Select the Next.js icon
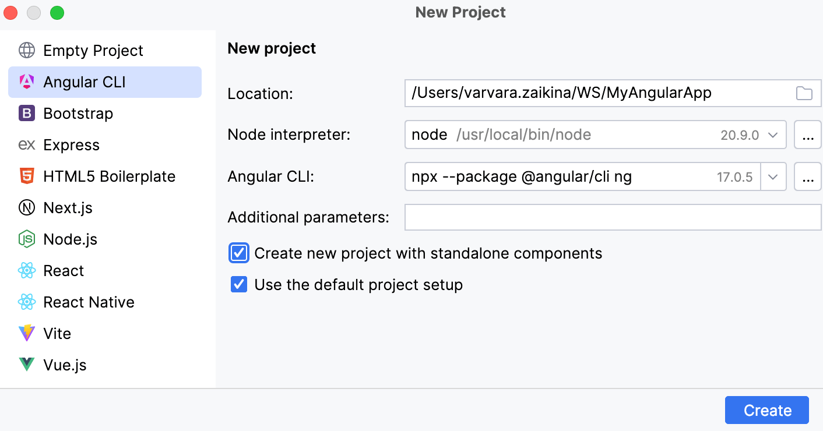This screenshot has width=823, height=431. point(26,207)
